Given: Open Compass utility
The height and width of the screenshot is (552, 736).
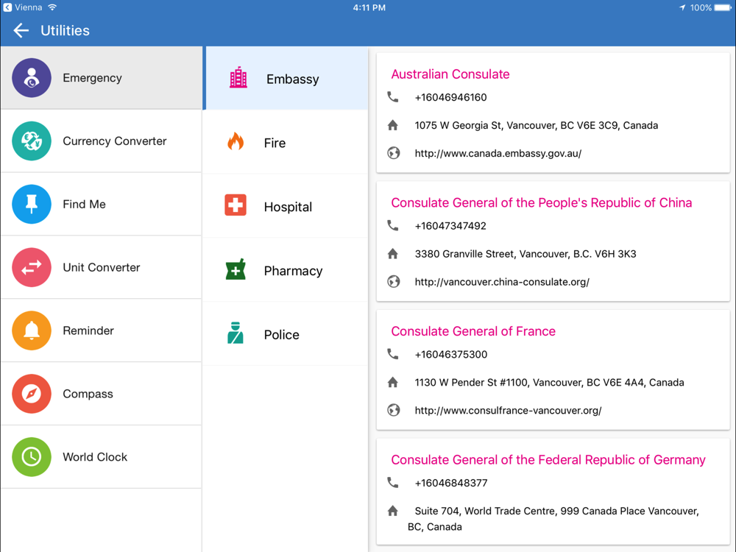Looking at the screenshot, I should 102,394.
